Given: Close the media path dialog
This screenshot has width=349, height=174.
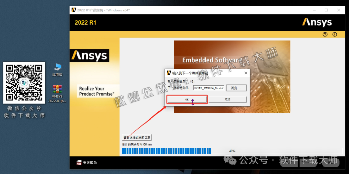Looking at the screenshot, I should click(246, 73).
